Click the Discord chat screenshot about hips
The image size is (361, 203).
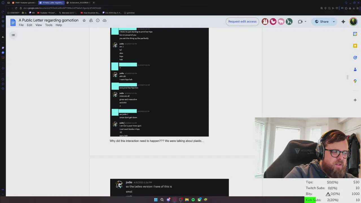point(159,82)
